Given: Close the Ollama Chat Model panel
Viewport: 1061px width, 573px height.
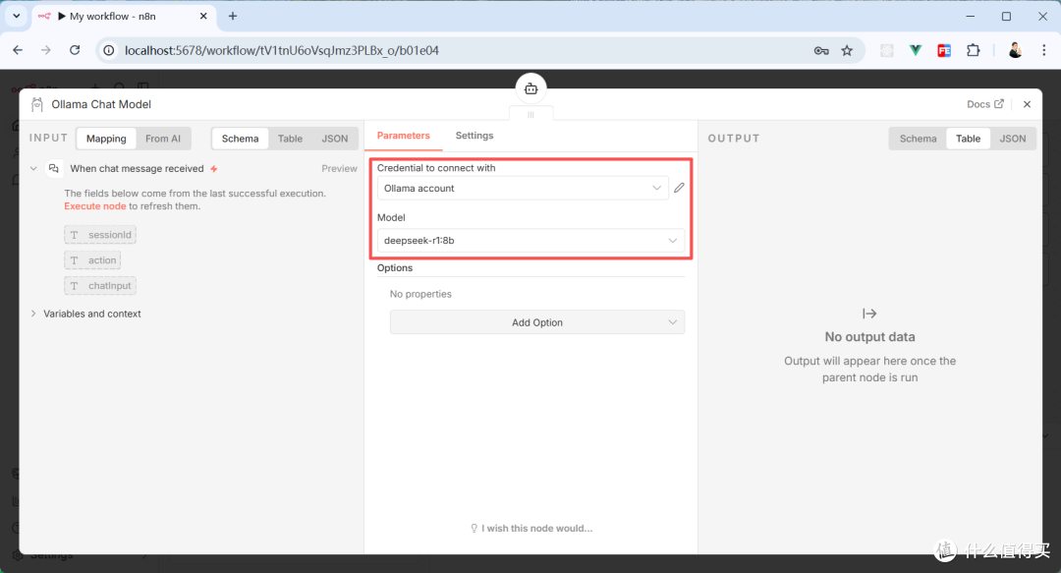Looking at the screenshot, I should point(1028,104).
